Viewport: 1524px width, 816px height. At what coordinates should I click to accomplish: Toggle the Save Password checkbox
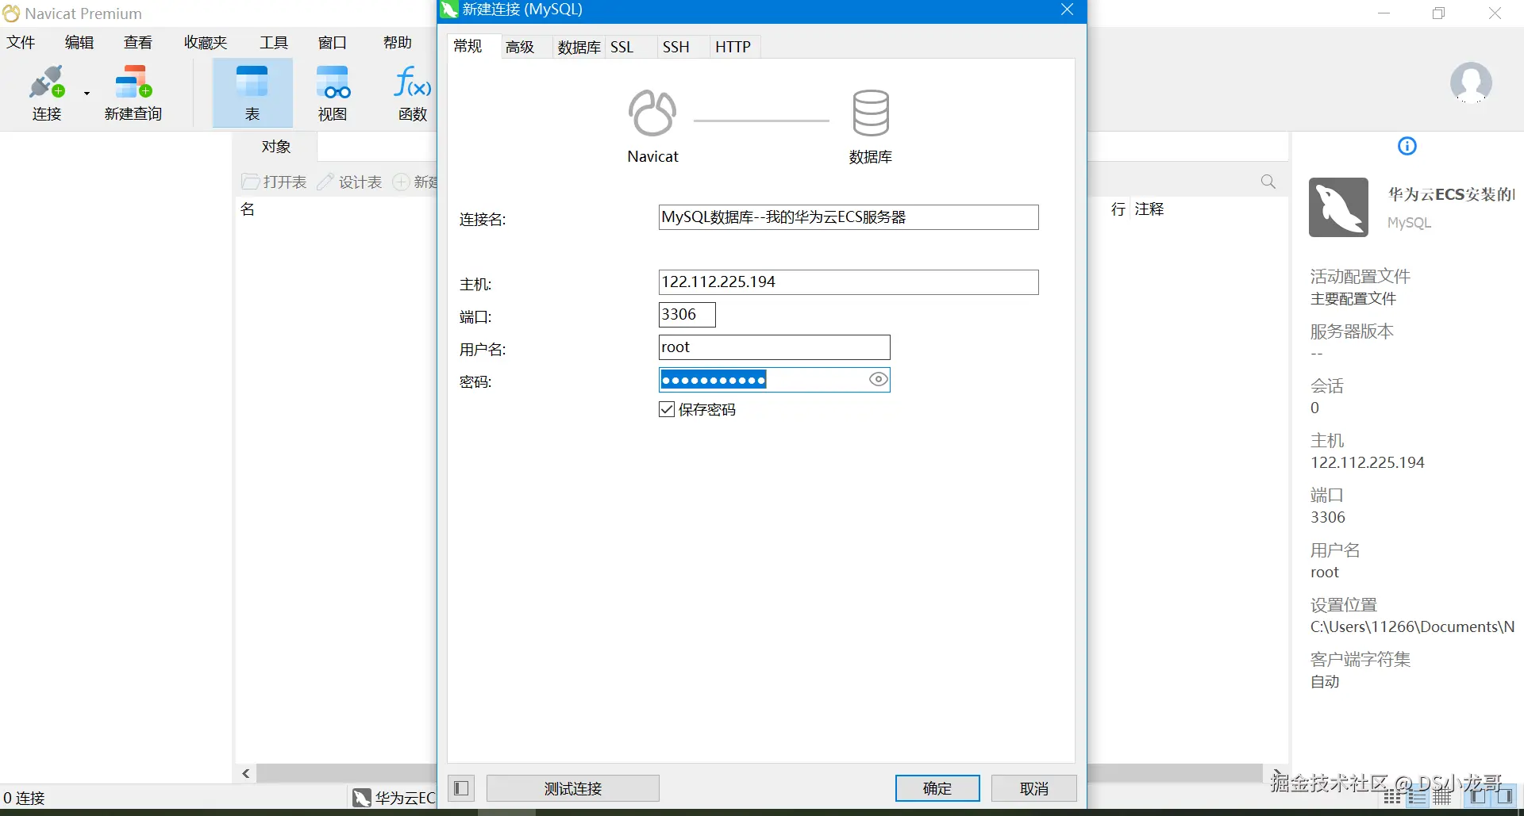tap(667, 409)
